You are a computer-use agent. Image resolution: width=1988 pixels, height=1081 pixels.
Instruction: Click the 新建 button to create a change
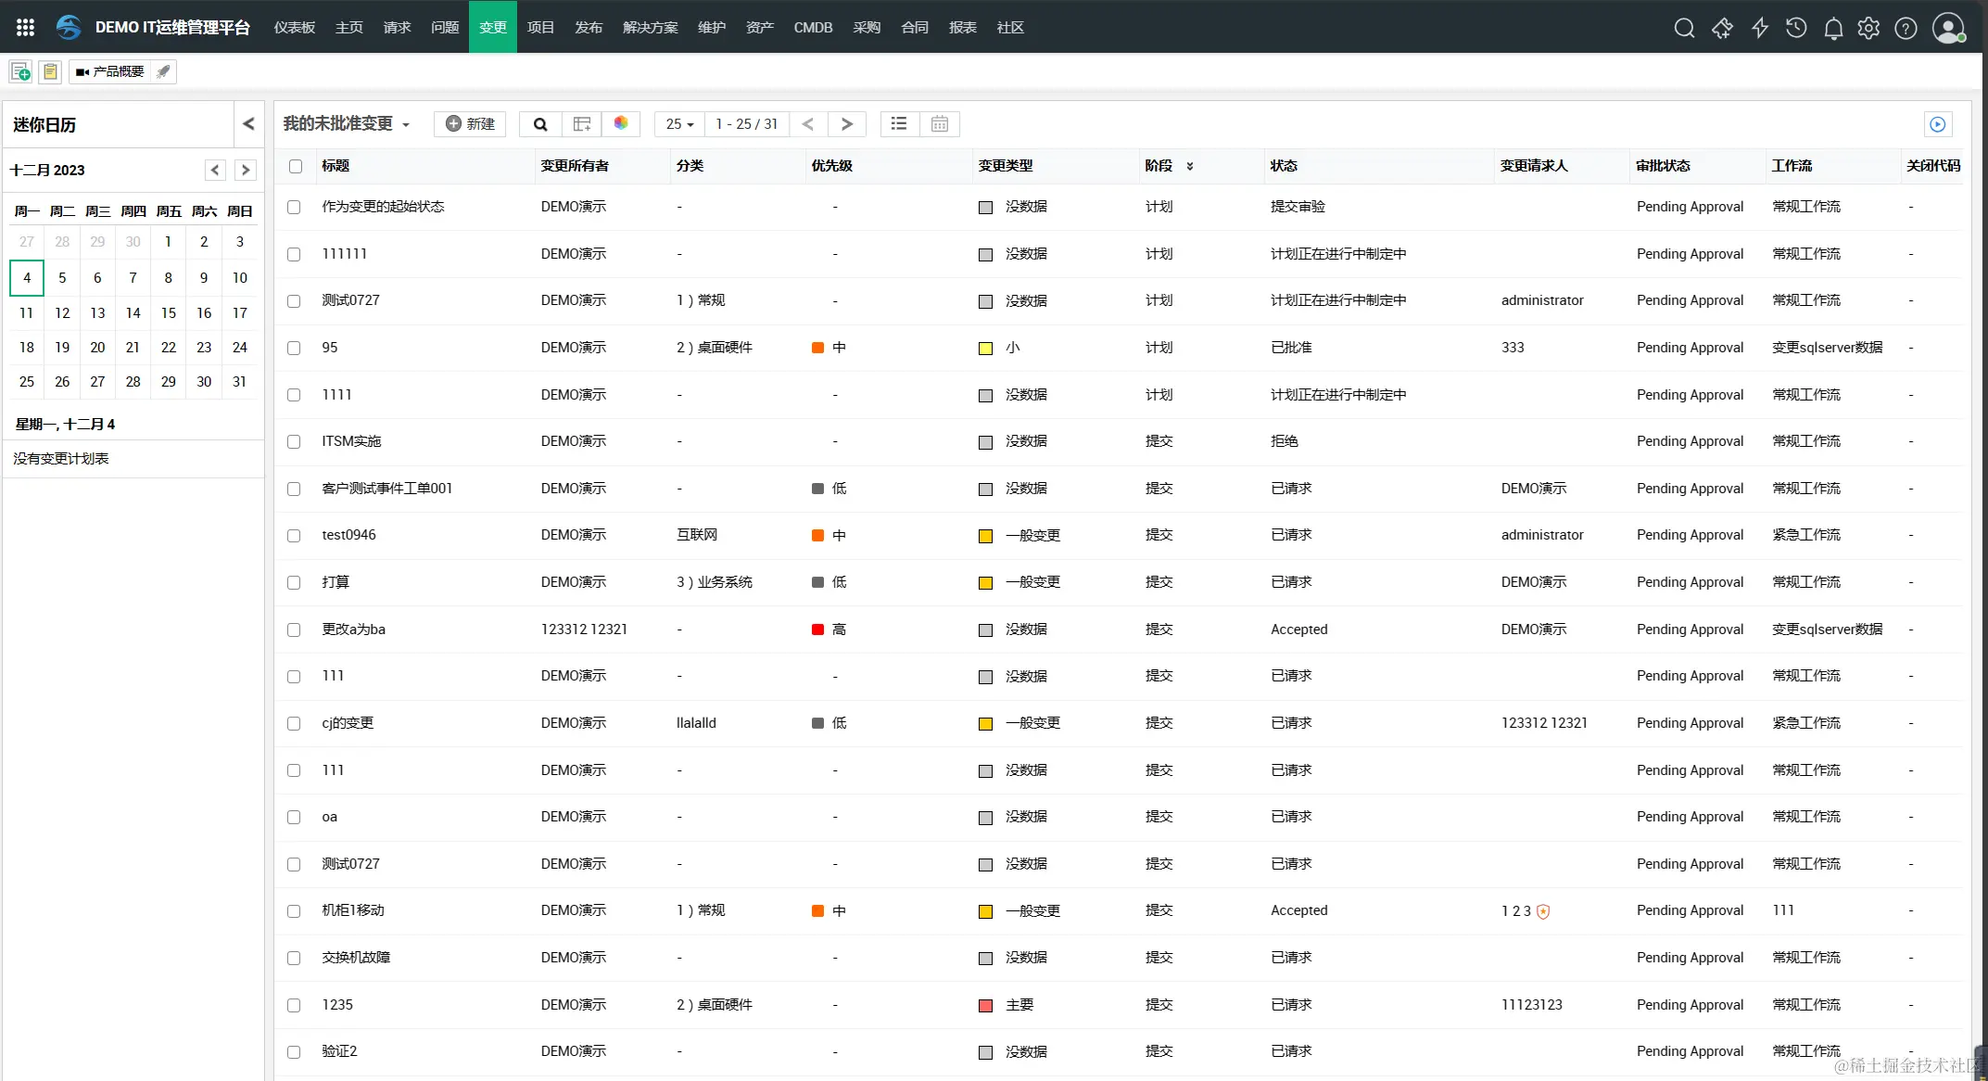pos(470,123)
